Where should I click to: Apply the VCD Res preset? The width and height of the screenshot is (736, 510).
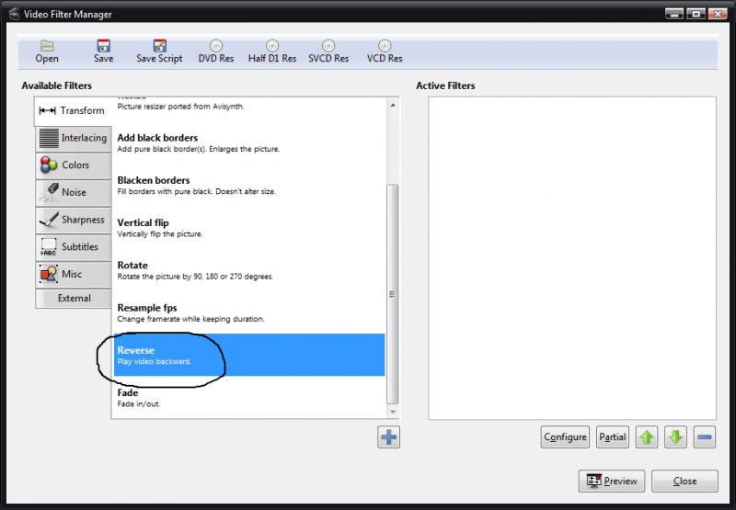coord(384,46)
